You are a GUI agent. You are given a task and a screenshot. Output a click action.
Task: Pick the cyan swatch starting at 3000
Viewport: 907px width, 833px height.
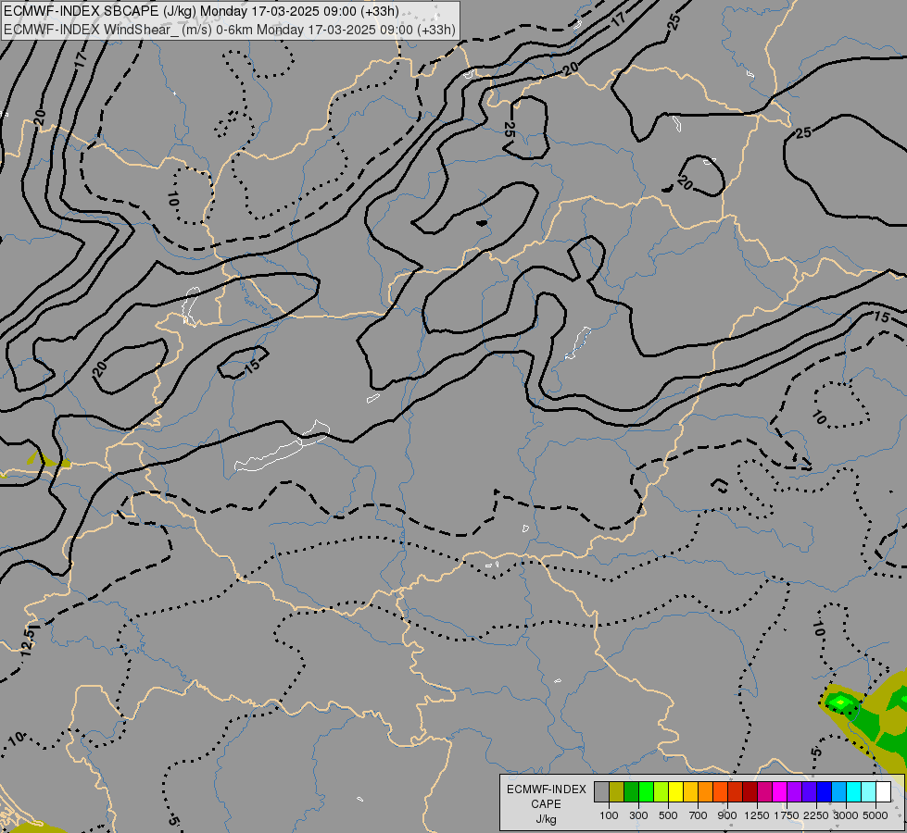[x=854, y=791]
